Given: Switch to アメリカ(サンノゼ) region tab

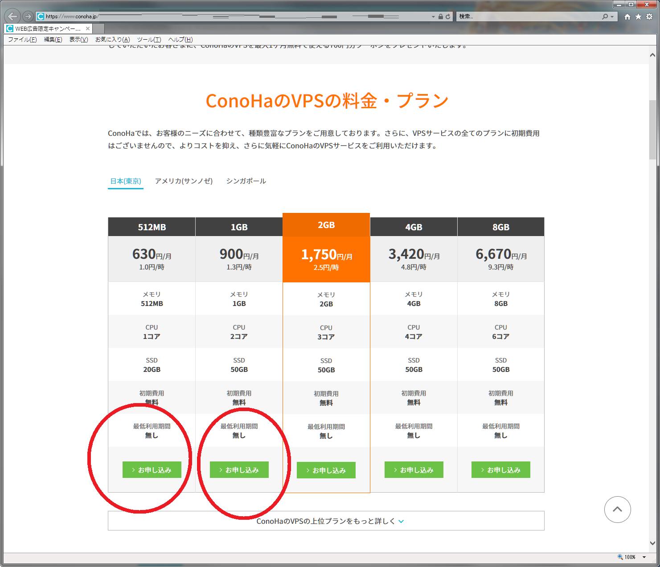Looking at the screenshot, I should [x=184, y=181].
